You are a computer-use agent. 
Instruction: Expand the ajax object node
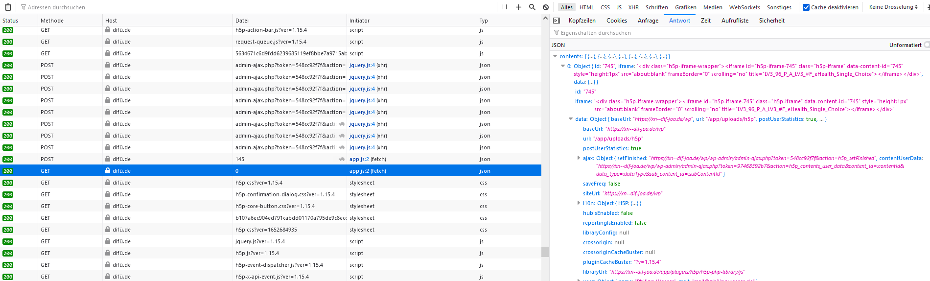(579, 158)
